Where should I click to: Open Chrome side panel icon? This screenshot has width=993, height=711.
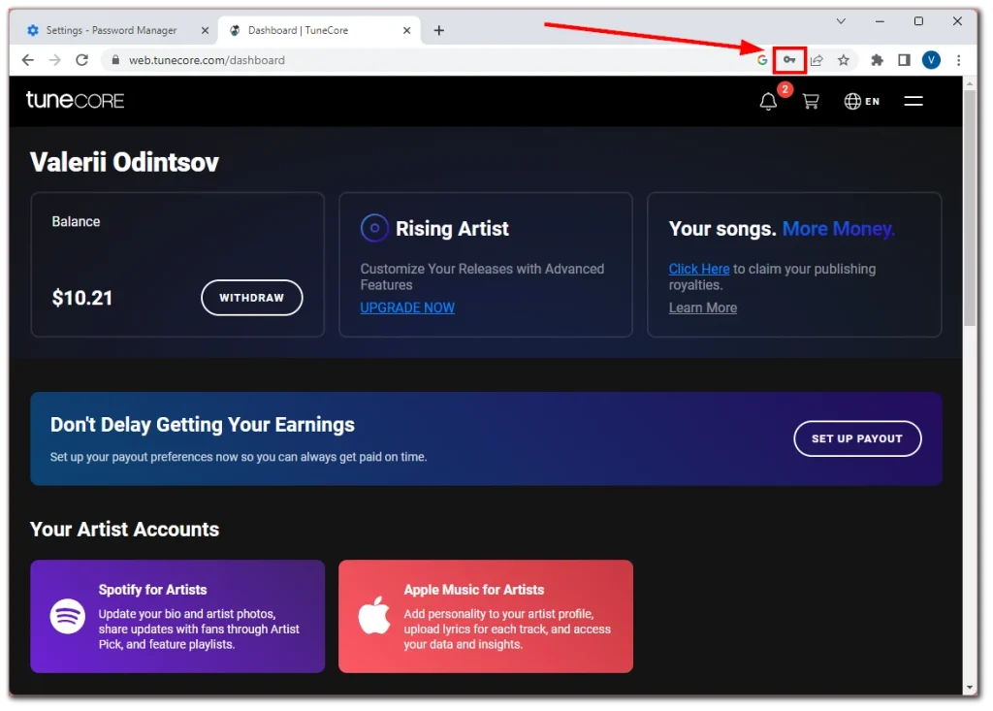point(904,60)
